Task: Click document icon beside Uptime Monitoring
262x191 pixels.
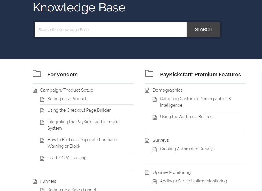Action: [147, 172]
